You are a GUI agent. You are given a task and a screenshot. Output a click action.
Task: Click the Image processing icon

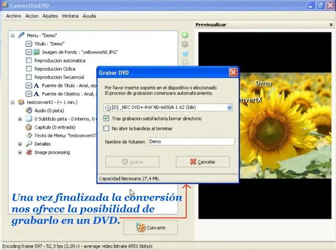coord(29,152)
